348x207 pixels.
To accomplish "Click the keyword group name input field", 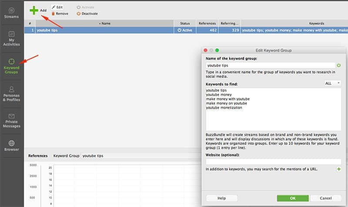I will pos(270,66).
